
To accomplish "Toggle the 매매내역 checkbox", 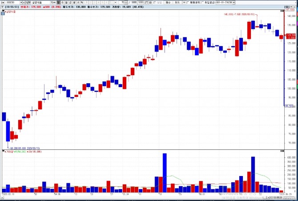I will tap(188, 3).
